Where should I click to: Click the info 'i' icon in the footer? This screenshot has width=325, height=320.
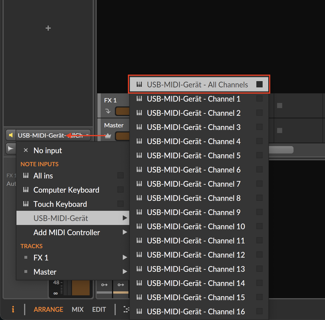tap(13, 309)
